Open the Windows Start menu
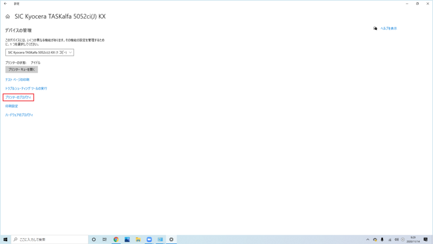Screen dimensions: 433x244 [5, 239]
